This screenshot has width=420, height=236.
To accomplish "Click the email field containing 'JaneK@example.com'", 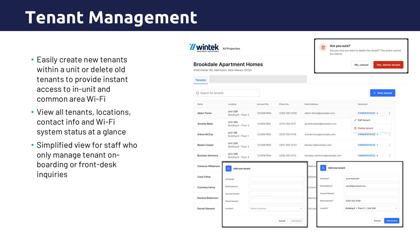I will coord(371,186).
